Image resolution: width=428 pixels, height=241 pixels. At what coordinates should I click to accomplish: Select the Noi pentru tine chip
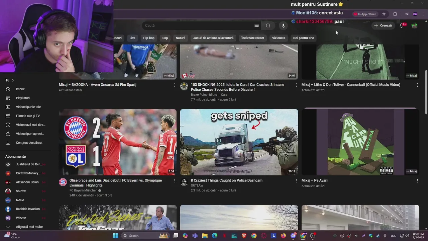point(304,38)
